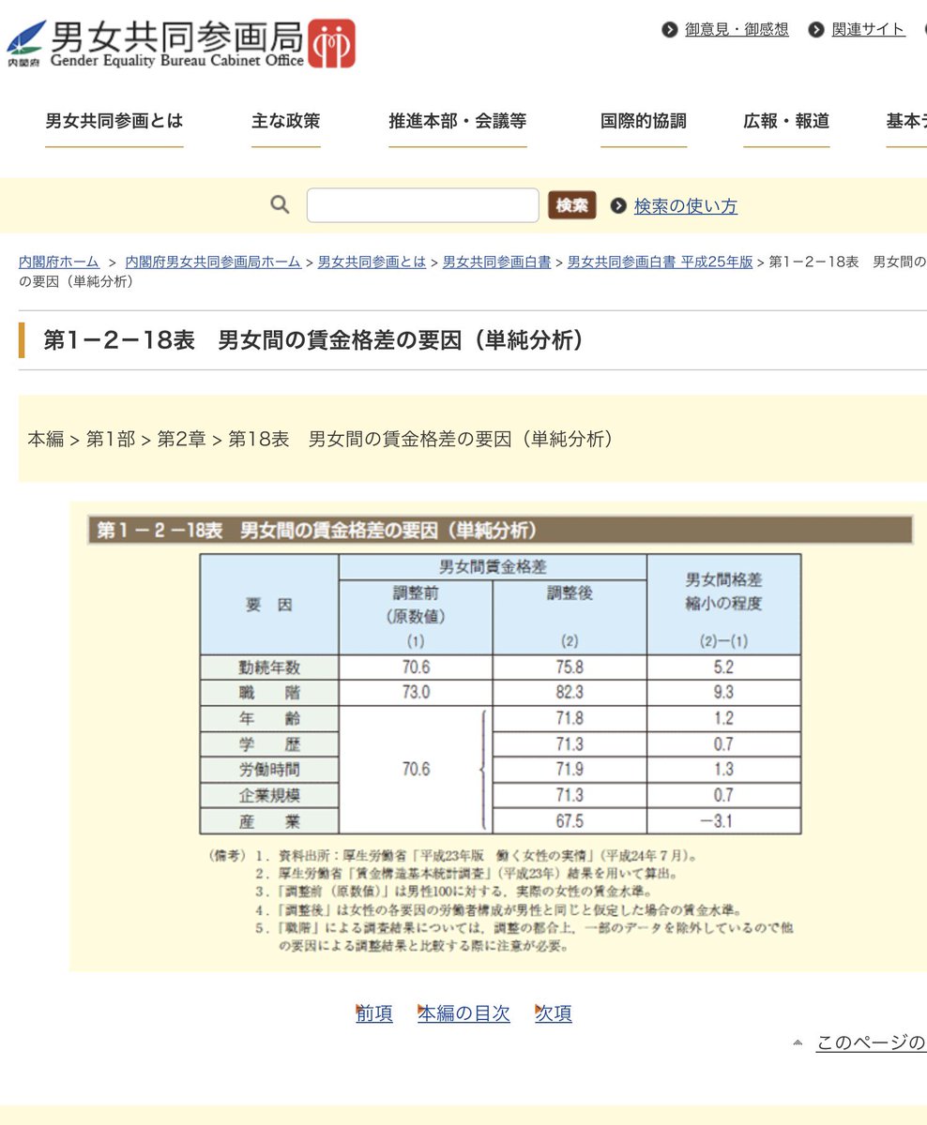Viewport: 927px width, 1125px height.
Task: Go to 男女共同参画白書 平成25年版 breadcrumb
Action: (x=661, y=262)
